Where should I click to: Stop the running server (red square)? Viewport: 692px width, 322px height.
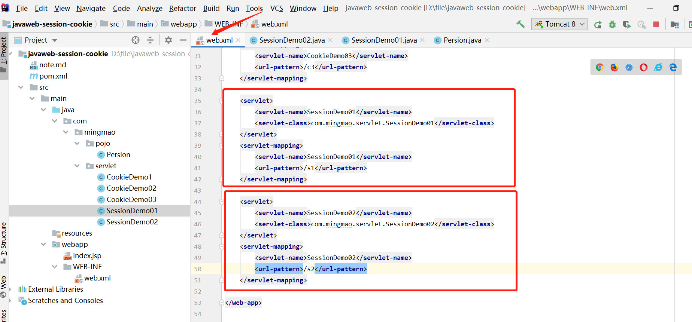pos(656,24)
